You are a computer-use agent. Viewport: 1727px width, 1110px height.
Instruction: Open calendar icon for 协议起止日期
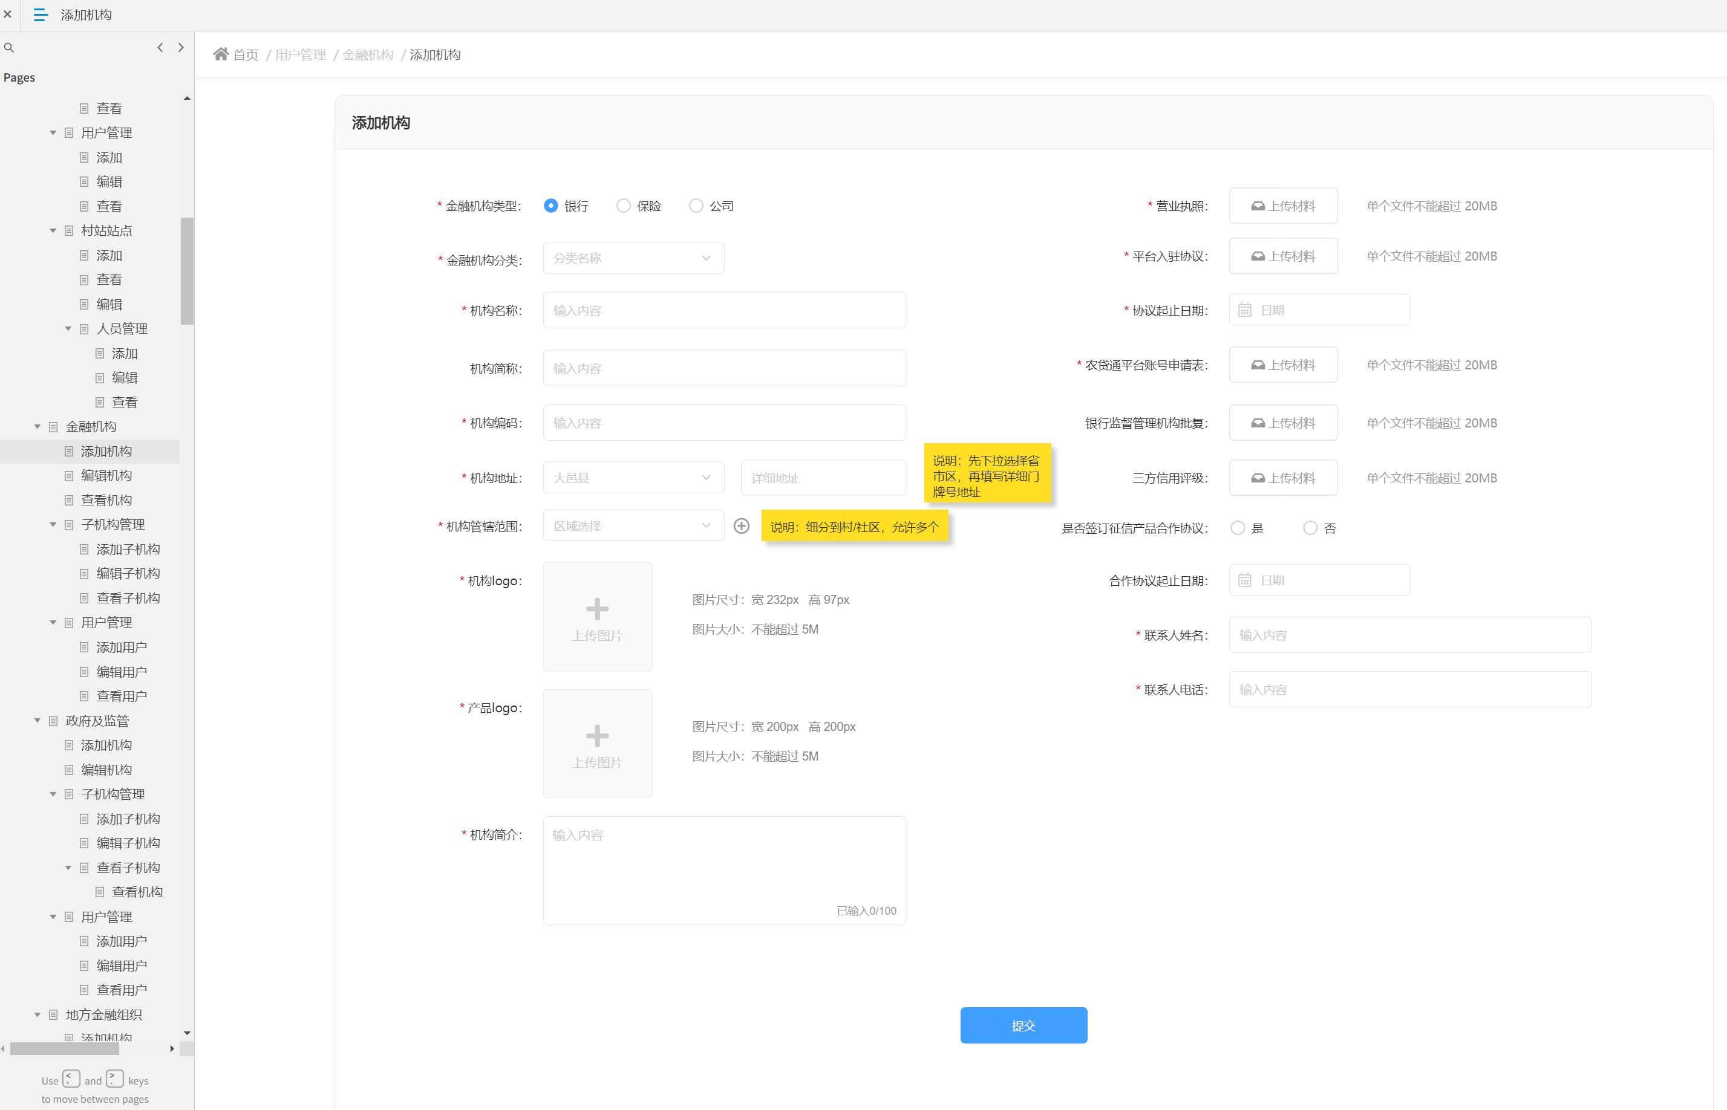(1245, 310)
